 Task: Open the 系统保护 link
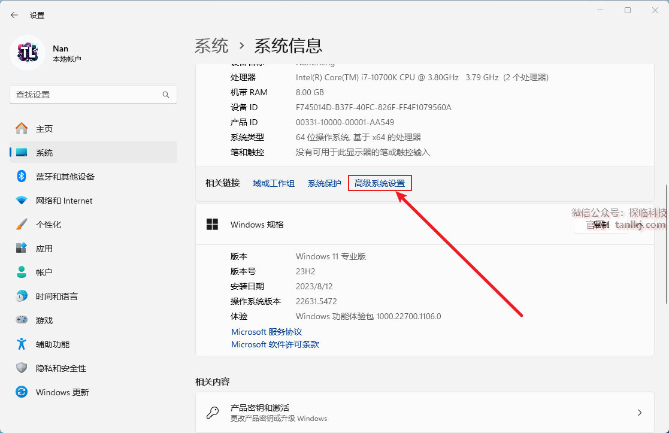(x=325, y=183)
